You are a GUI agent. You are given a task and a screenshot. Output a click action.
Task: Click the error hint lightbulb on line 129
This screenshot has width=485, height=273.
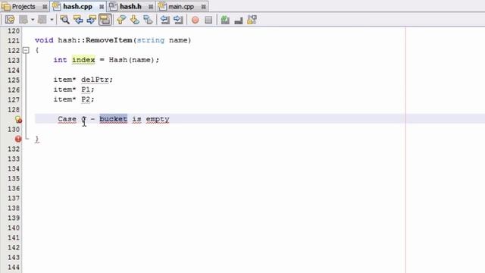(18, 120)
